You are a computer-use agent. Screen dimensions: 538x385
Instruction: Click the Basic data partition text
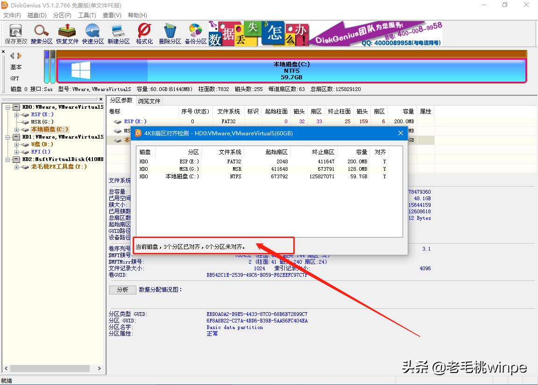235,328
